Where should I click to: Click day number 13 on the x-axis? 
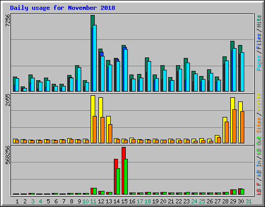click(109, 201)
